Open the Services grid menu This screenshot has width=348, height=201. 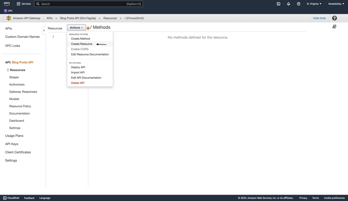23,4
